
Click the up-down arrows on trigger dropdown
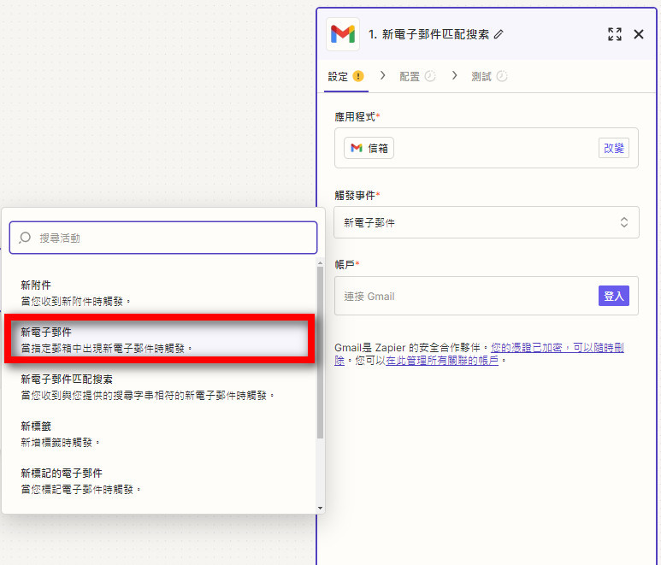coord(624,222)
